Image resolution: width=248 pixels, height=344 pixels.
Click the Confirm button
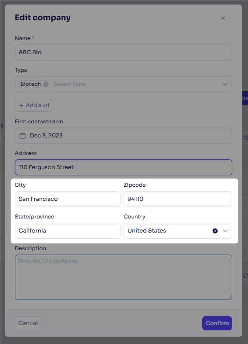217,323
